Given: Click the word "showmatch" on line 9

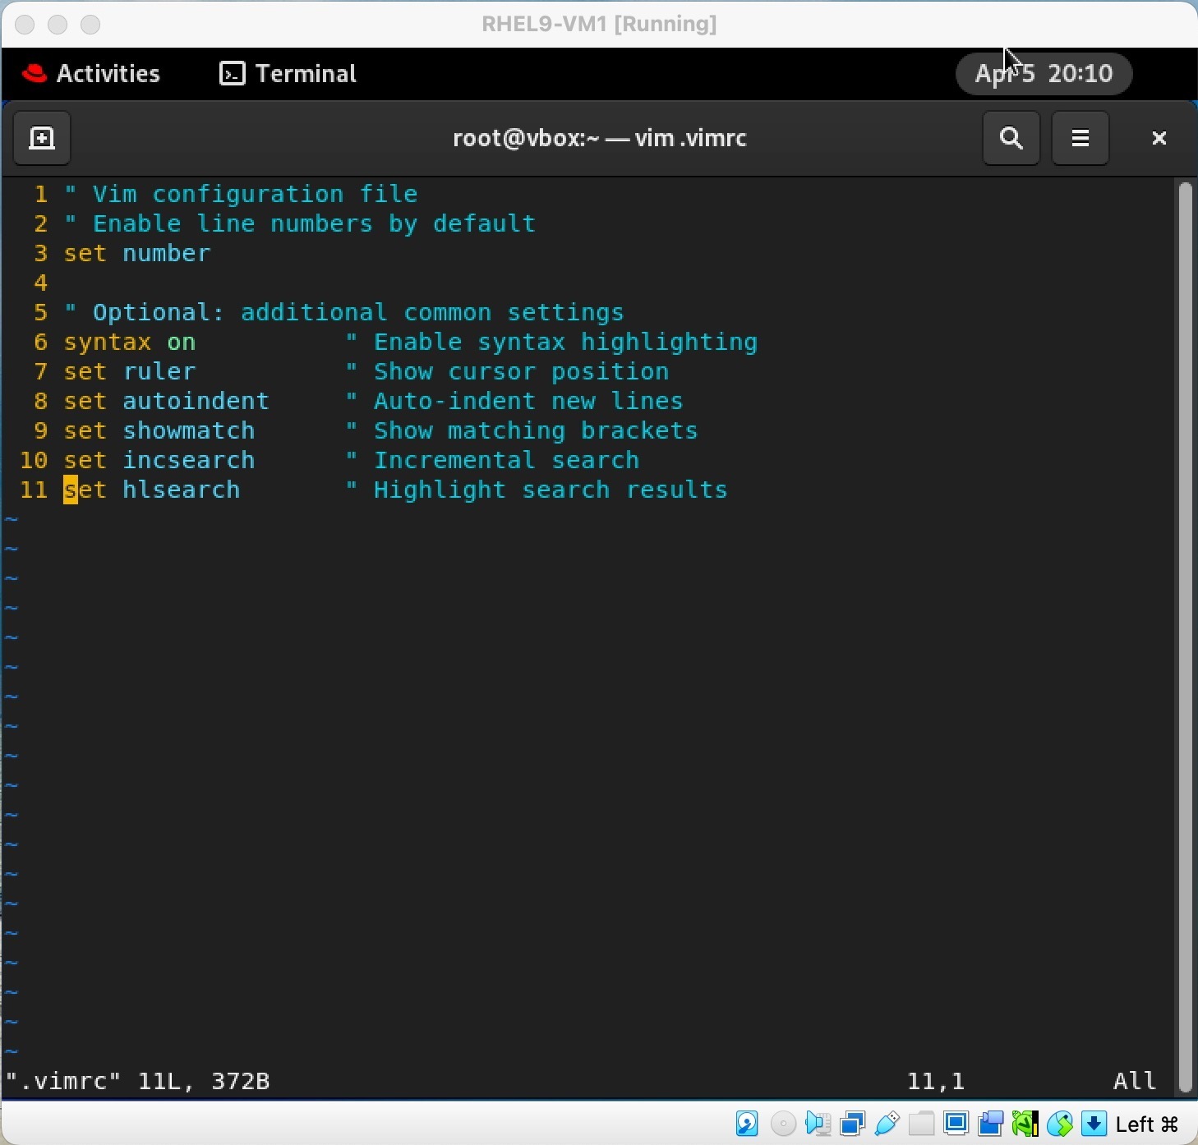Looking at the screenshot, I should tap(189, 430).
